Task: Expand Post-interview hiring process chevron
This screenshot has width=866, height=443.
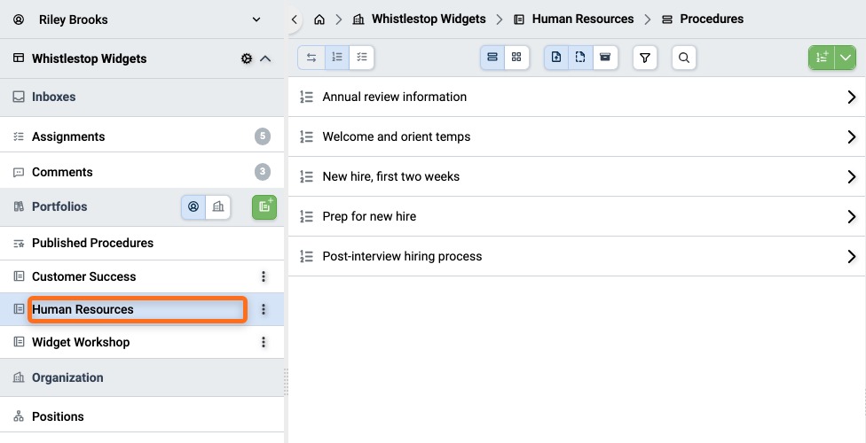Action: (851, 257)
